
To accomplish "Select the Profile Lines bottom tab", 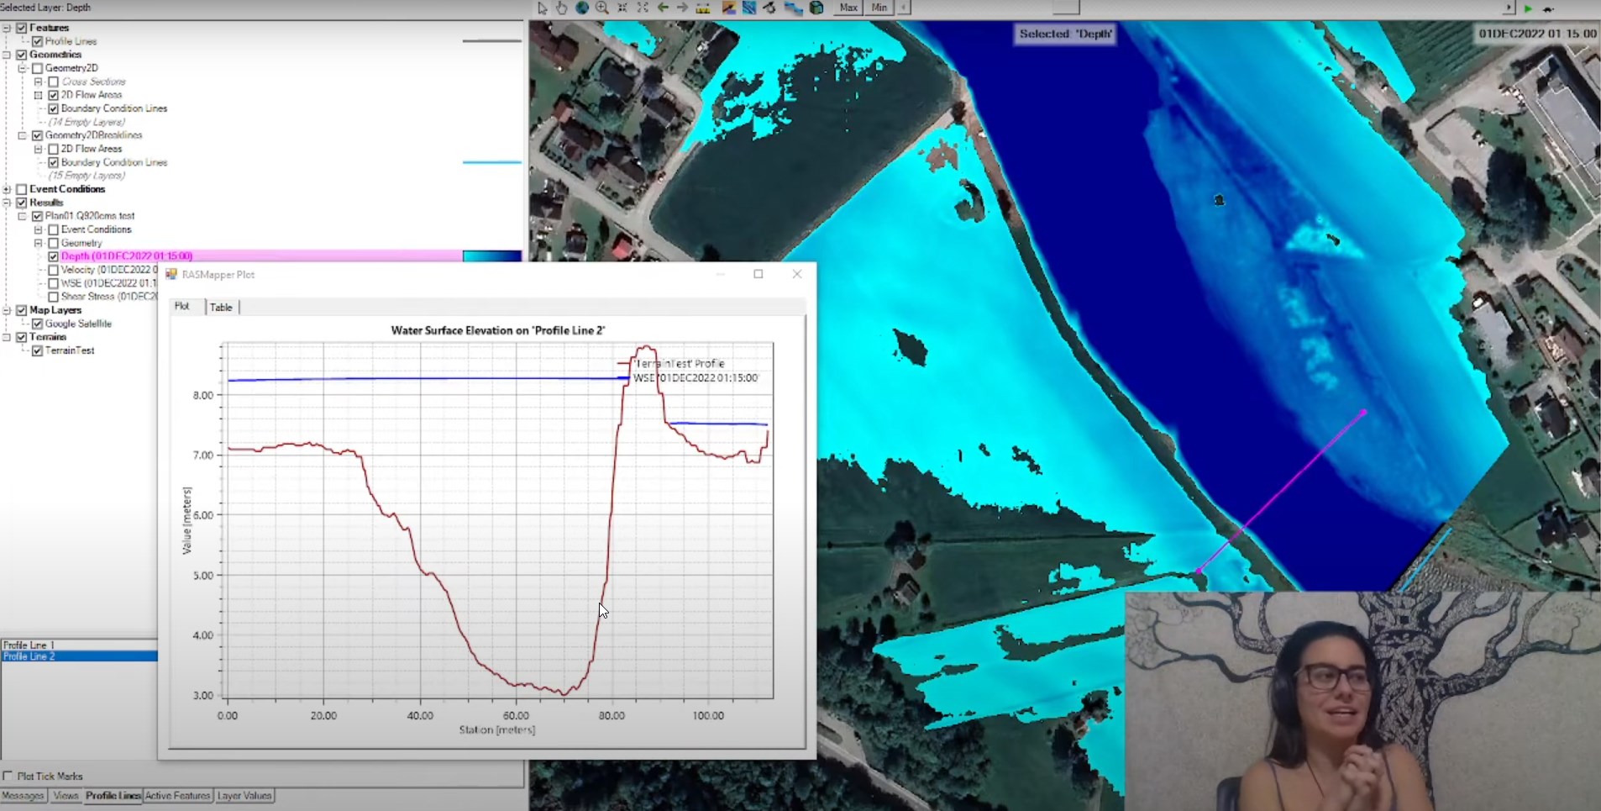I will click(x=113, y=796).
